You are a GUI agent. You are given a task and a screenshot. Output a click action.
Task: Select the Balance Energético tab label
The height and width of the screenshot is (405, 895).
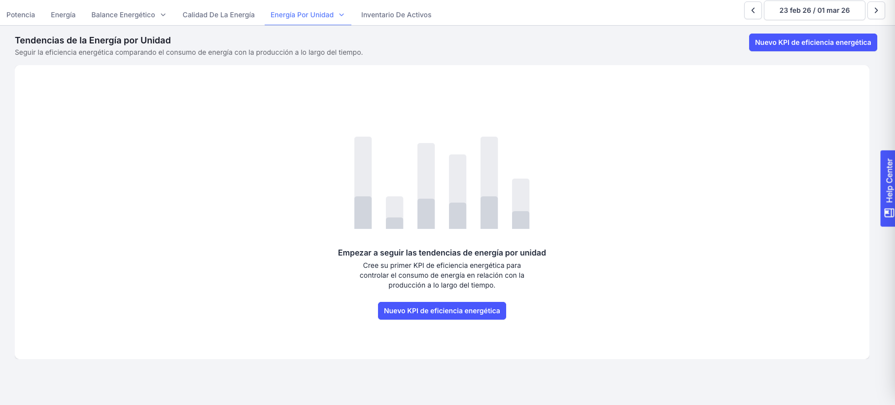123,15
